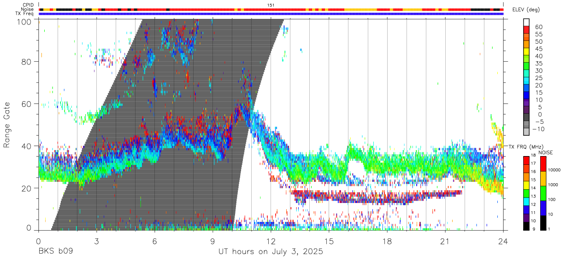
Task: Click the "Range Gate" y-axis title
Action: 6,125
